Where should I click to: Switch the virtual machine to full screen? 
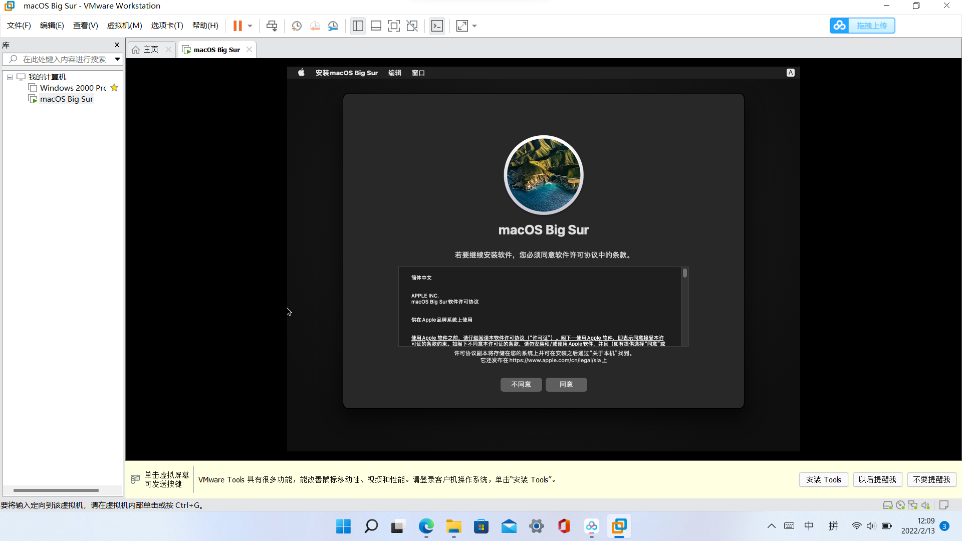(x=394, y=26)
